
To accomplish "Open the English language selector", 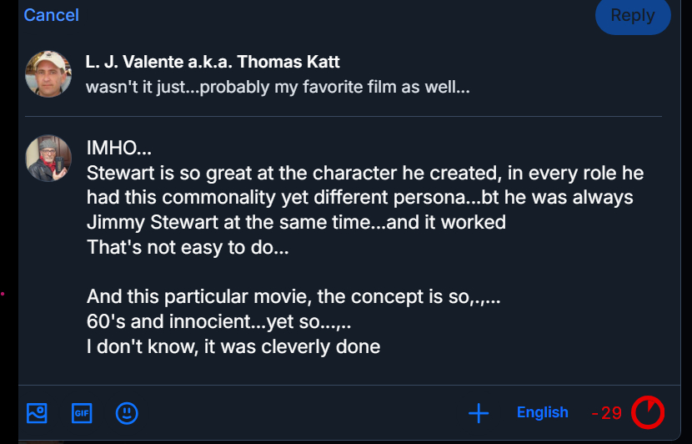I will click(542, 412).
